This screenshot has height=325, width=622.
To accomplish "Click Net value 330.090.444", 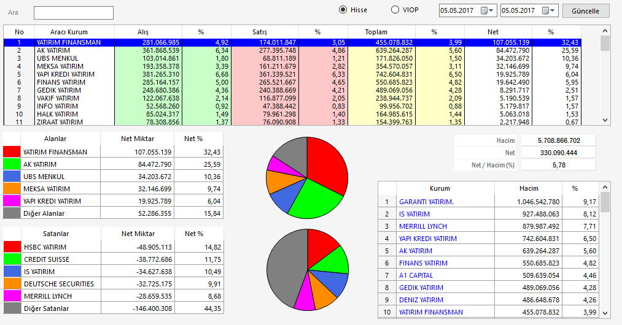I will pos(559,153).
